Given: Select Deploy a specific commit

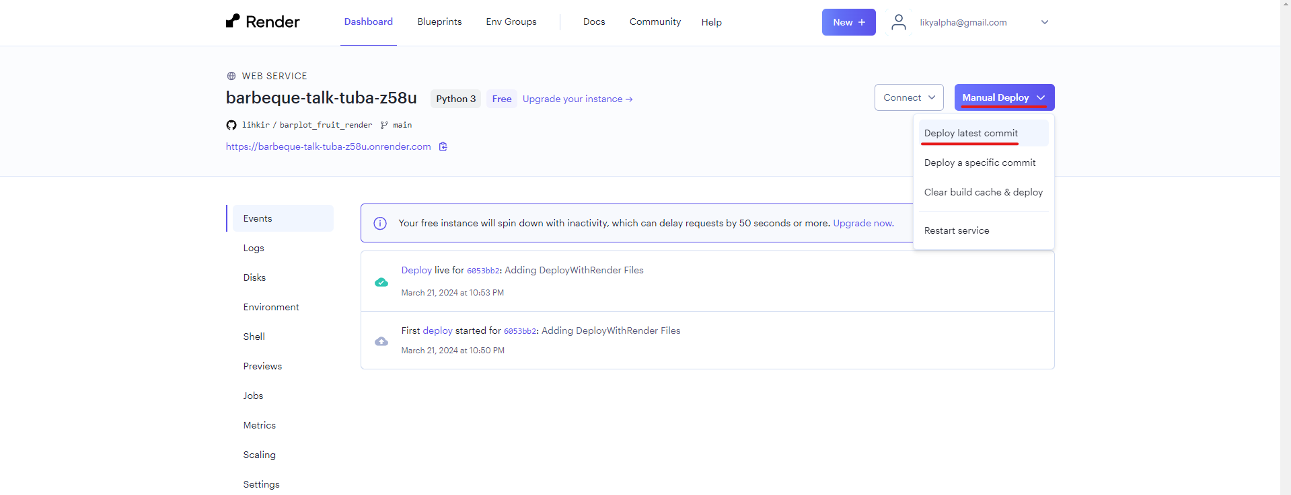Looking at the screenshot, I should tap(984, 163).
